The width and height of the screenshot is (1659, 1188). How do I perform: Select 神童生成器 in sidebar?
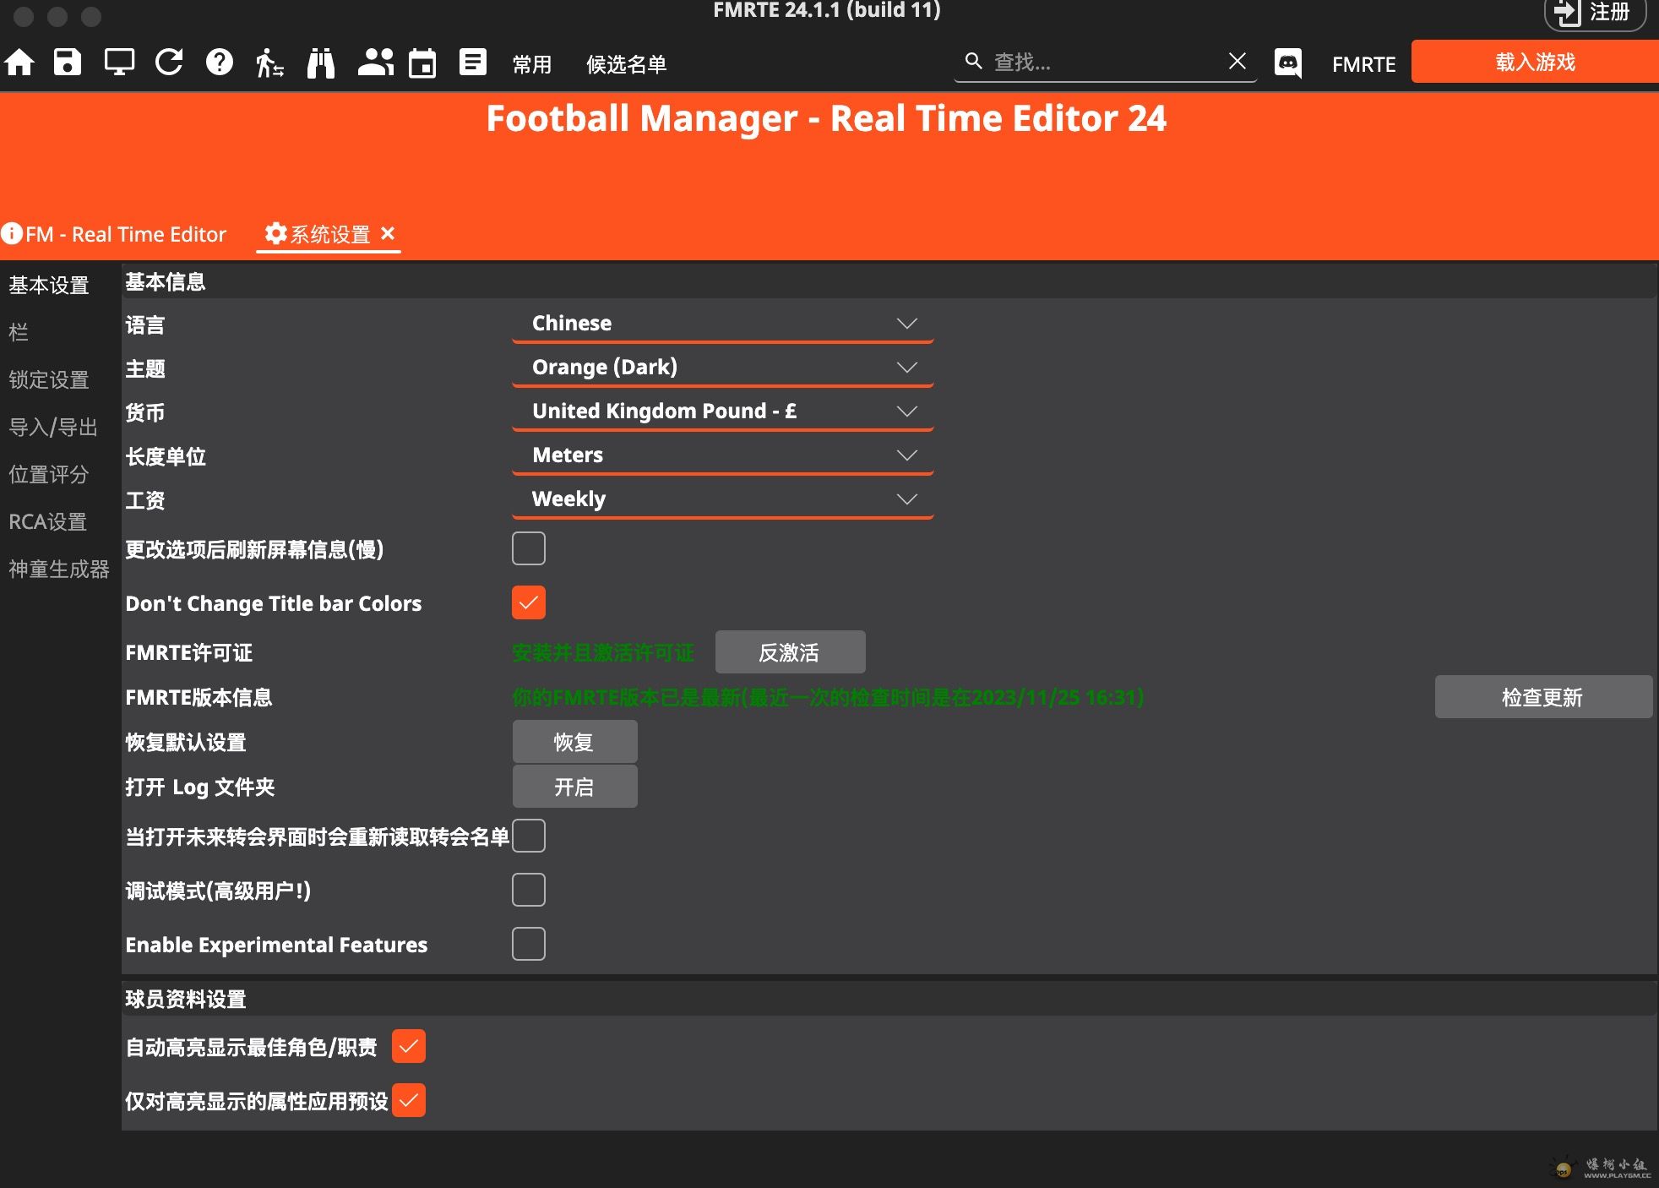pyautogui.click(x=59, y=569)
